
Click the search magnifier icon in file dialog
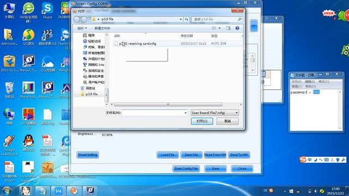click(239, 20)
